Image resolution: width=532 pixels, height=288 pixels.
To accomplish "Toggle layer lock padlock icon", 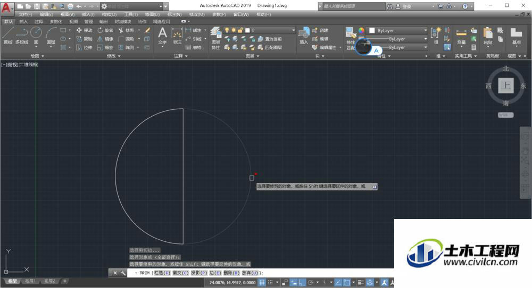I will tap(240, 30).
